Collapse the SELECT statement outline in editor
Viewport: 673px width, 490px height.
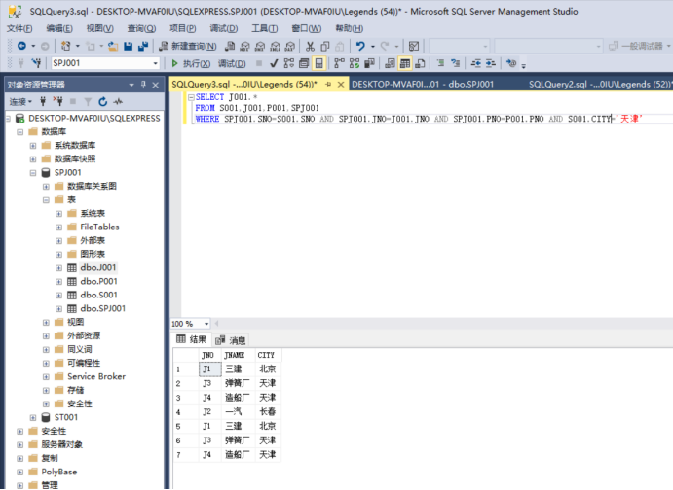tap(191, 97)
